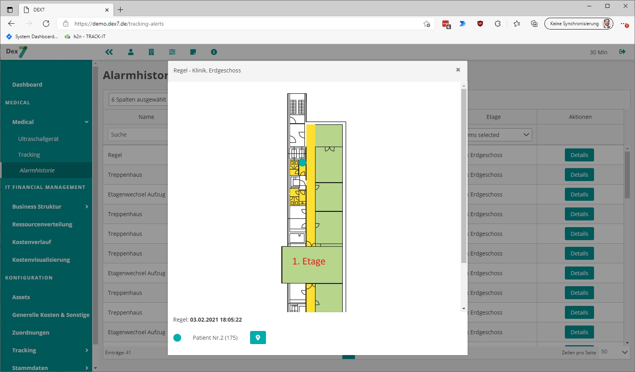
Task: Click the building icon in the Dex7 toolbar
Action: (151, 52)
